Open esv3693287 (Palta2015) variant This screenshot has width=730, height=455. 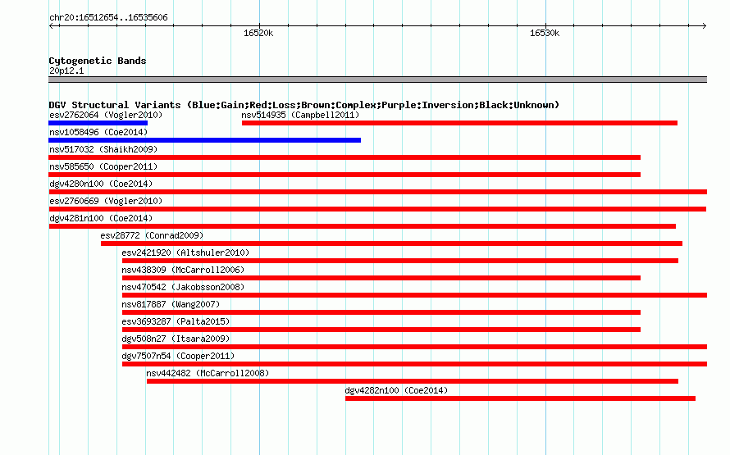coord(176,321)
